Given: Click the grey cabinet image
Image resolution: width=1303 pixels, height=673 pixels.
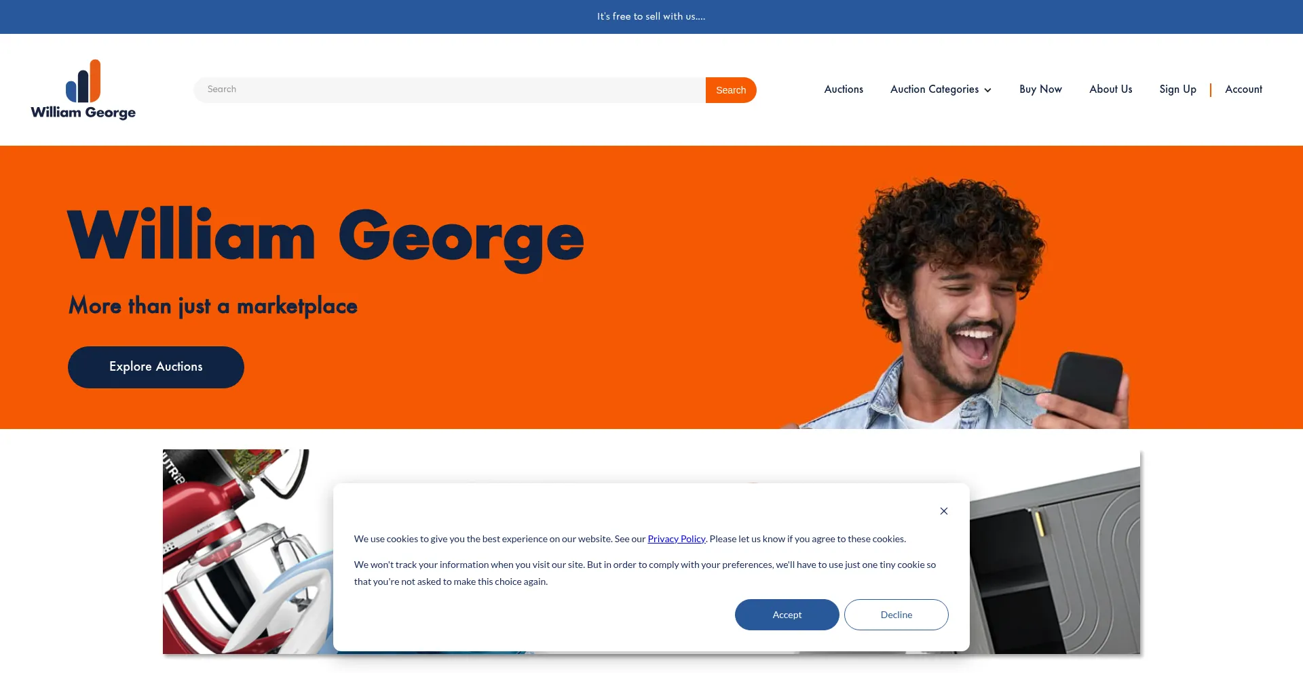Looking at the screenshot, I should click(1055, 551).
